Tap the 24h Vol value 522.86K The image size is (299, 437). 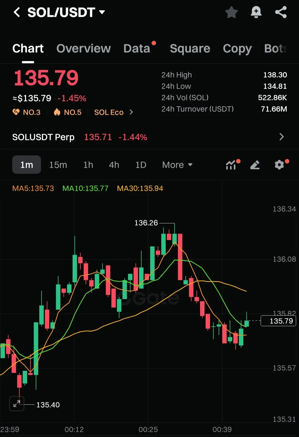pos(272,98)
